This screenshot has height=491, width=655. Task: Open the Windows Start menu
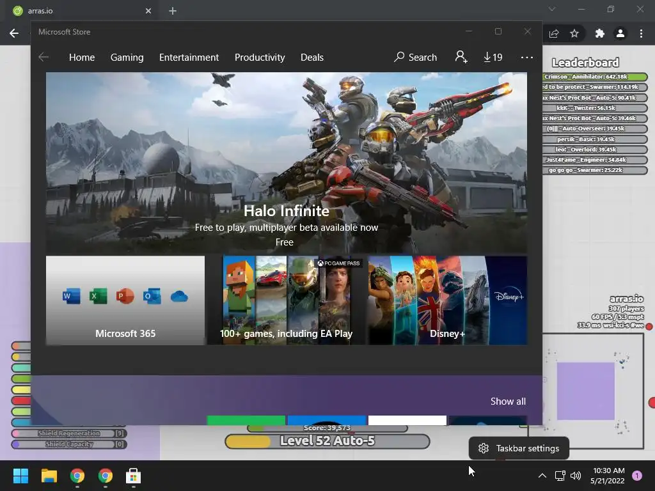[x=20, y=476]
